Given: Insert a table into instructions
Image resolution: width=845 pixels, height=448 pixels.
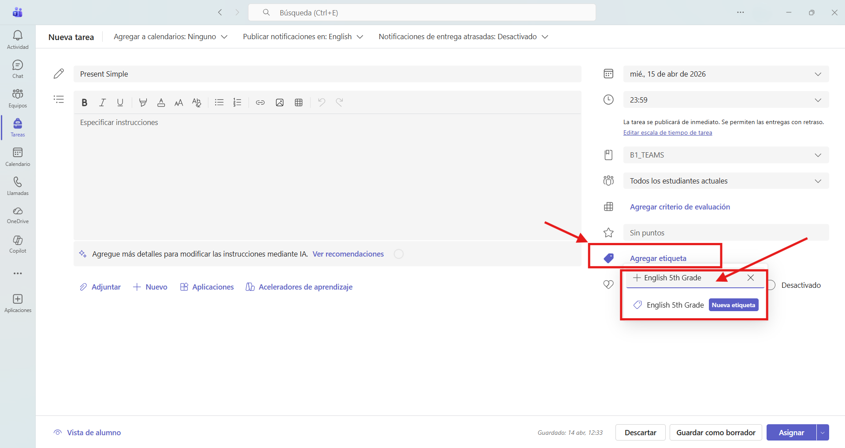Looking at the screenshot, I should point(299,103).
